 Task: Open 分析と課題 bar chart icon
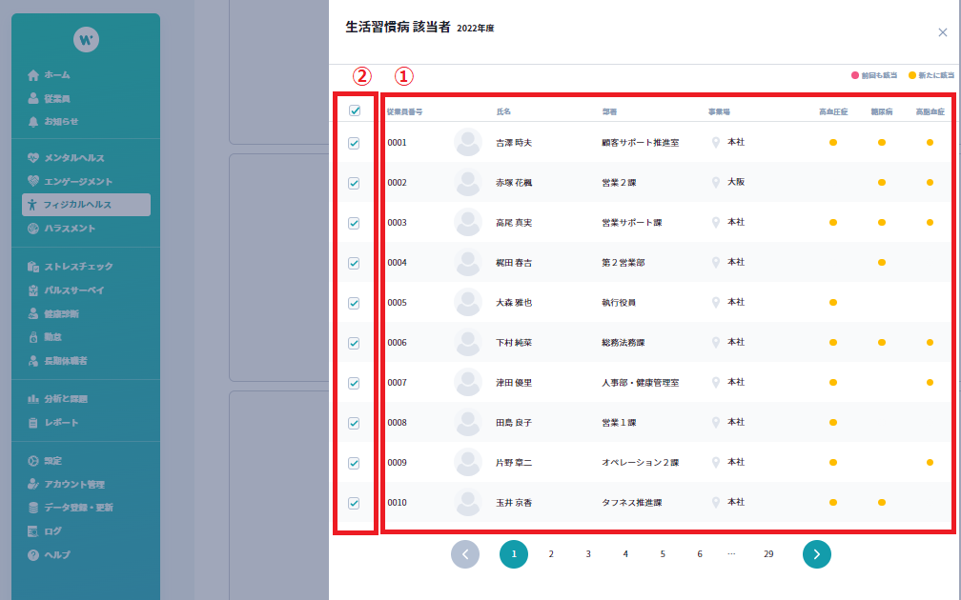click(33, 399)
